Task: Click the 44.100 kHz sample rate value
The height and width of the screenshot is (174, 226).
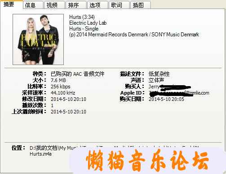Action: [x=63, y=93]
